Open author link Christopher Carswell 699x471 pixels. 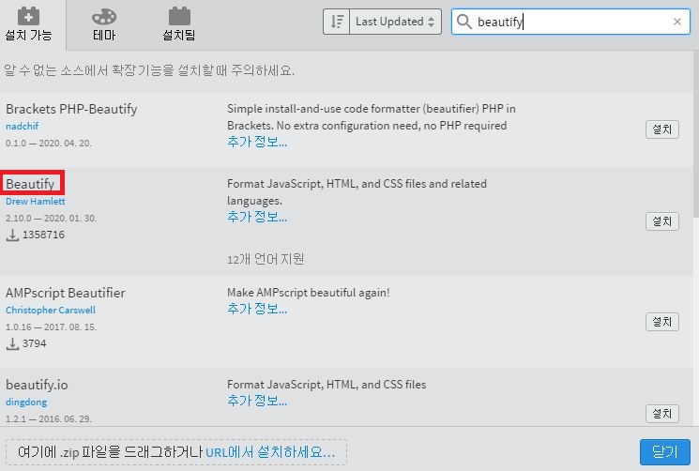[x=51, y=311]
